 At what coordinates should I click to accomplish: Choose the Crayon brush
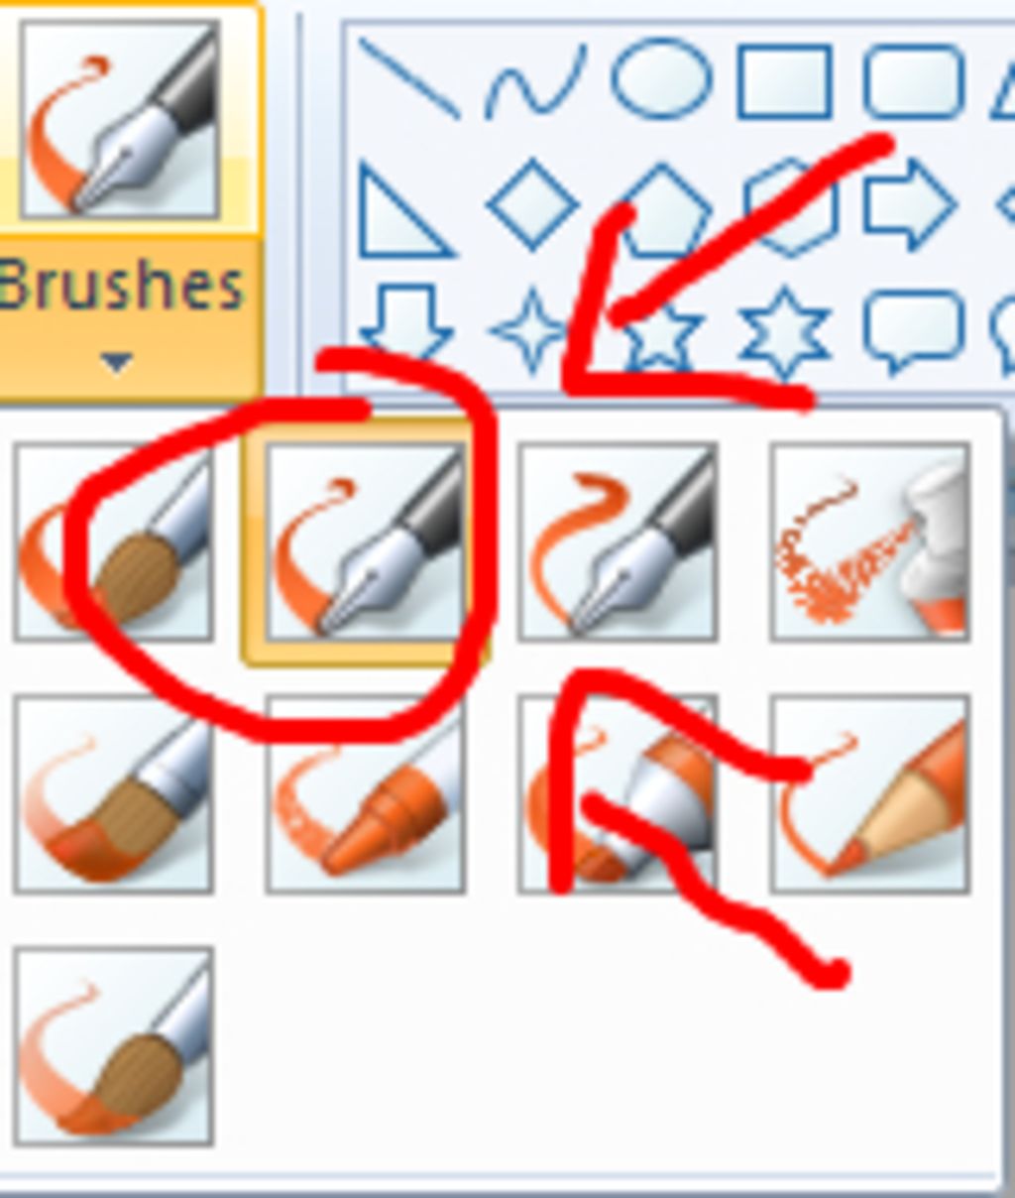pos(365,793)
